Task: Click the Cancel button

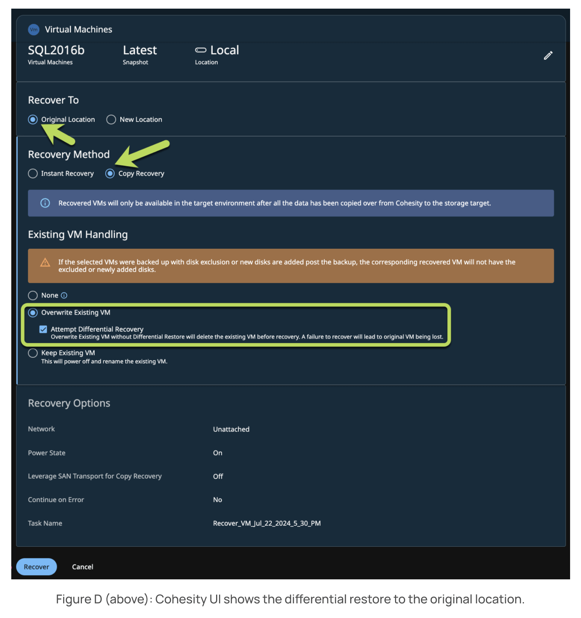Action: (82, 567)
